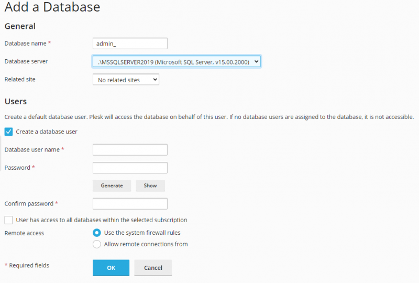Click the Users section heading
This screenshot has width=419, height=283.
coord(16,101)
